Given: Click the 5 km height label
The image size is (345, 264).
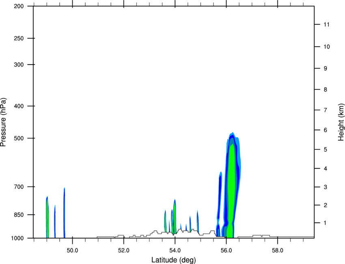Looking at the screenshot, I should coord(325,149).
